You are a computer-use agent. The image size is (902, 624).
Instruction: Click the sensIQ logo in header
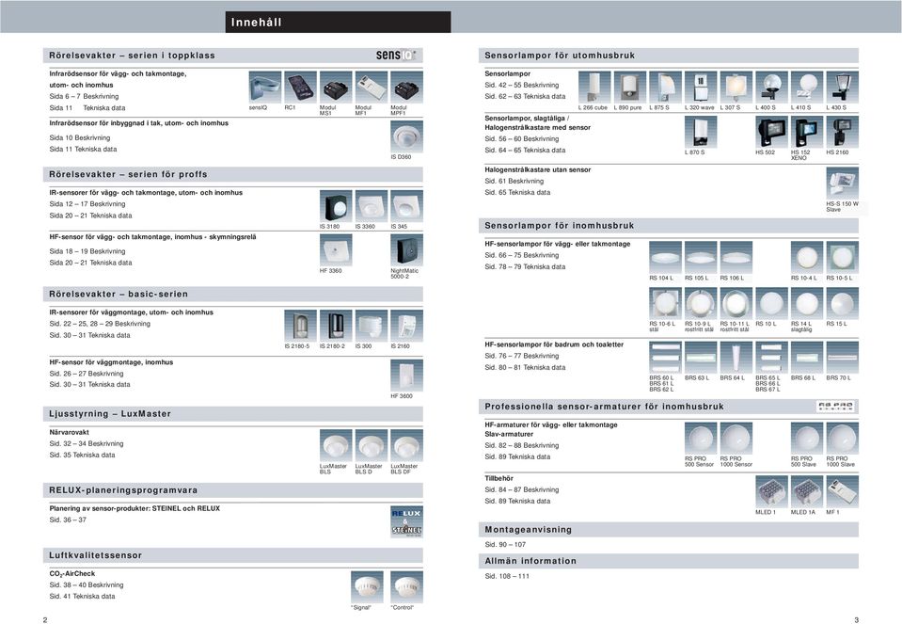(x=396, y=56)
